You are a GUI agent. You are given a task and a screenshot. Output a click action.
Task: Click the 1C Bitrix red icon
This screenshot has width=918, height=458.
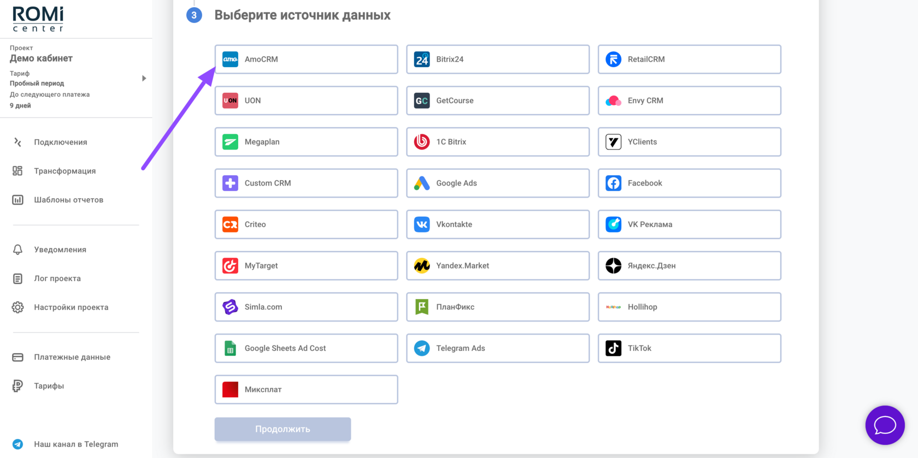422,142
